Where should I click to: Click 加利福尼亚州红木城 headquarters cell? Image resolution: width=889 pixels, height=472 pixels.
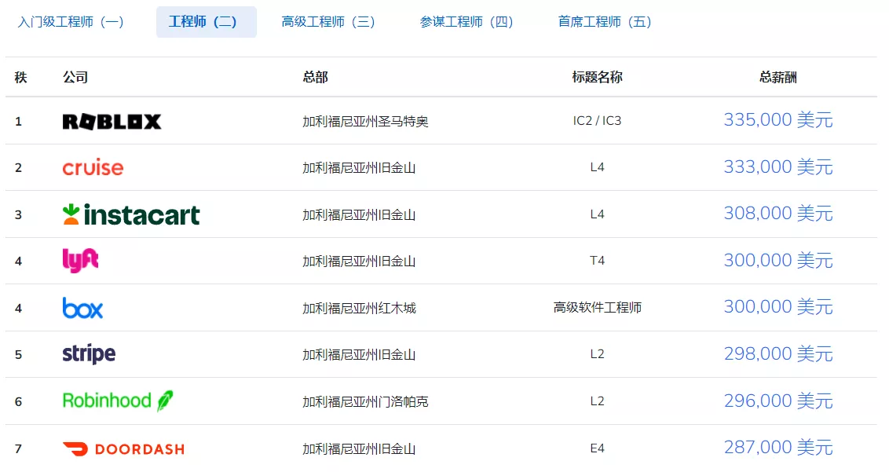359,308
